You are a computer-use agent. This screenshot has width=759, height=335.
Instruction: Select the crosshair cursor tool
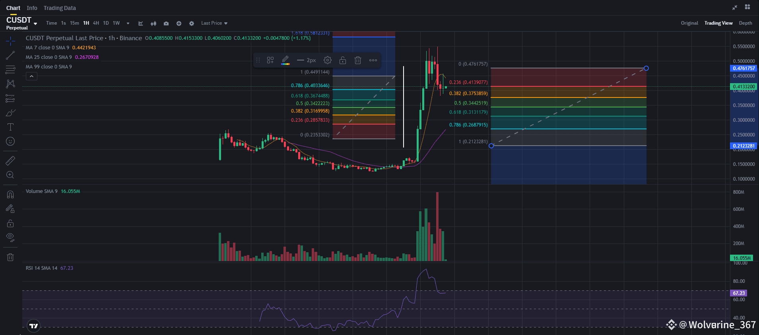(11, 41)
